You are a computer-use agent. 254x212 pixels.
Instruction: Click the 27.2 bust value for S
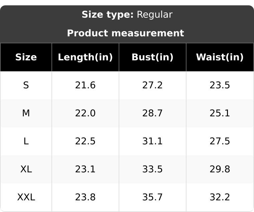point(152,85)
